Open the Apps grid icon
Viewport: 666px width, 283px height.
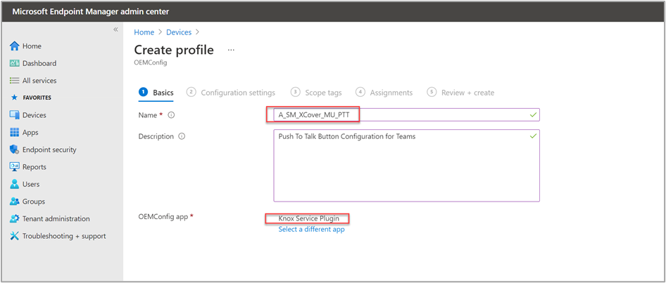tap(15, 132)
